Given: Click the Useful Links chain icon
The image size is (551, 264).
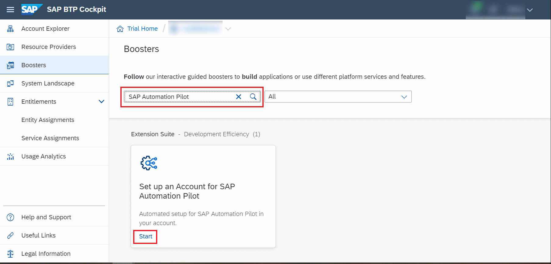Looking at the screenshot, I should point(10,235).
